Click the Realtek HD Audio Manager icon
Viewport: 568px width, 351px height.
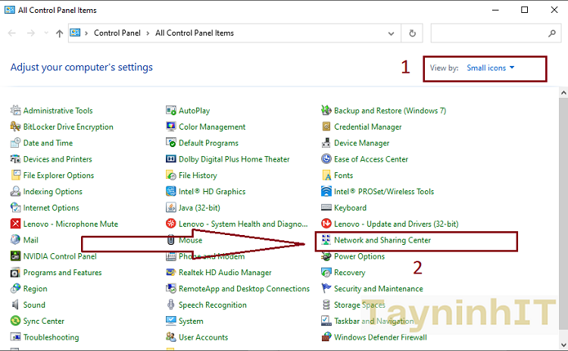(171, 273)
